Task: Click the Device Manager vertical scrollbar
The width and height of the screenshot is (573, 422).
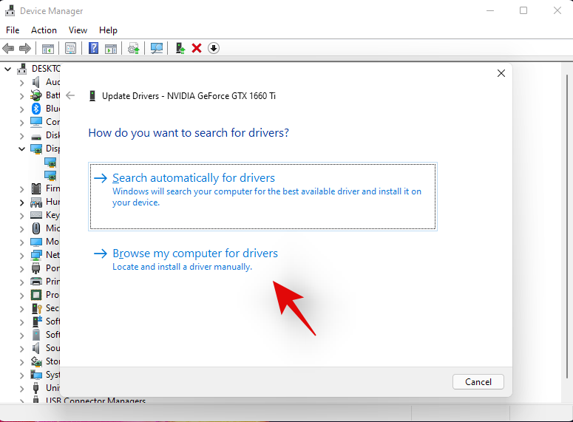Action: pos(567,227)
